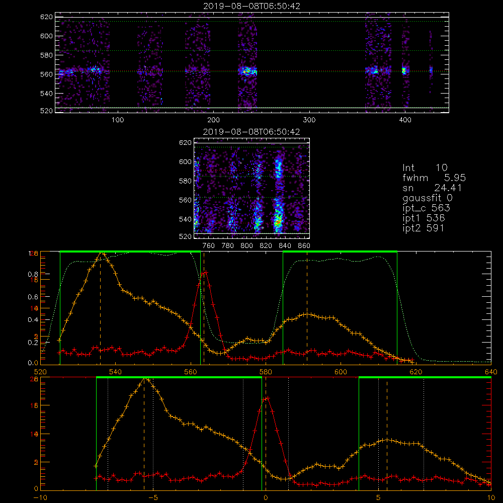Select the 'fwhm 5.95' readout line

[x=434, y=178]
